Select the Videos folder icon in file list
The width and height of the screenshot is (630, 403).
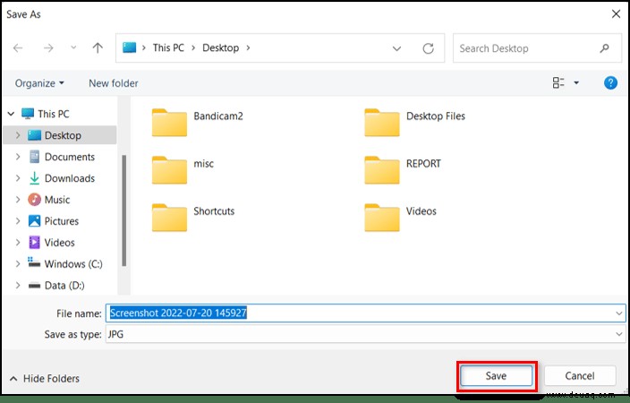point(382,218)
